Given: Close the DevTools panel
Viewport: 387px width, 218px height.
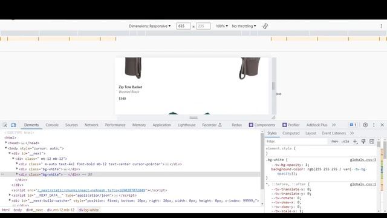Looking at the screenshot, I should 382,125.
